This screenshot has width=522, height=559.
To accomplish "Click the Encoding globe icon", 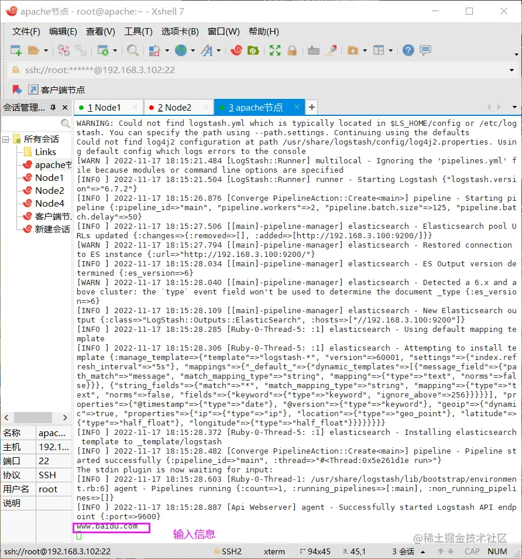I will click(181, 50).
